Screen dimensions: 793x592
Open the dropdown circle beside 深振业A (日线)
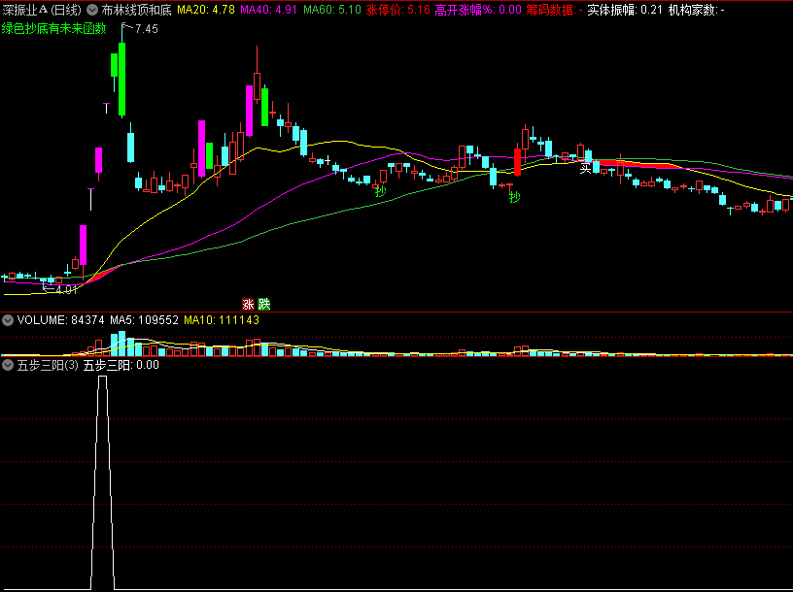(92, 10)
